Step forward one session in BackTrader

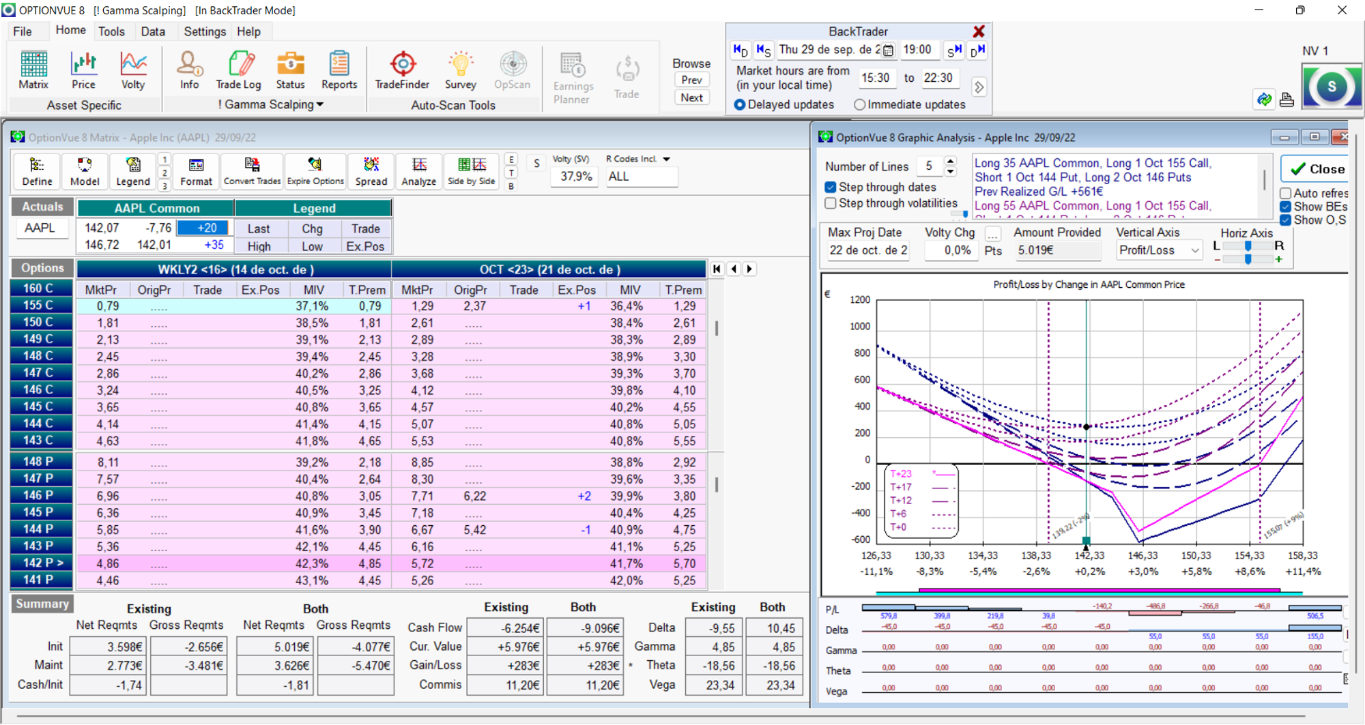point(954,50)
